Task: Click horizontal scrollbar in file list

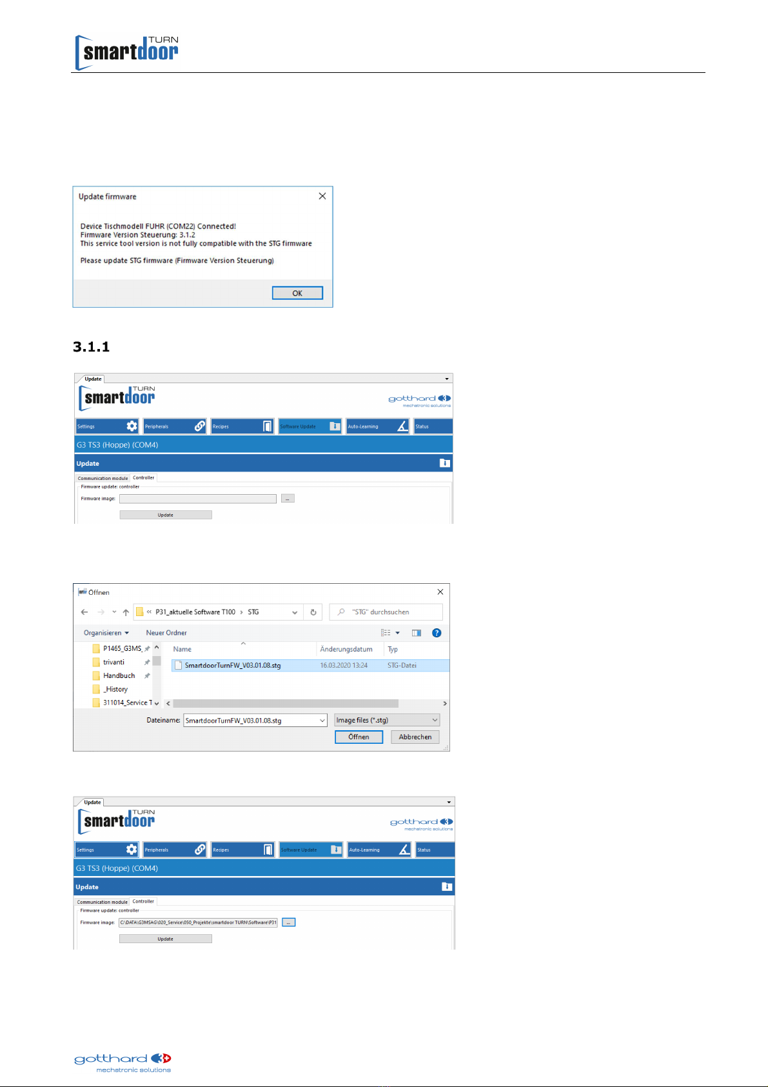Action: click(x=286, y=703)
